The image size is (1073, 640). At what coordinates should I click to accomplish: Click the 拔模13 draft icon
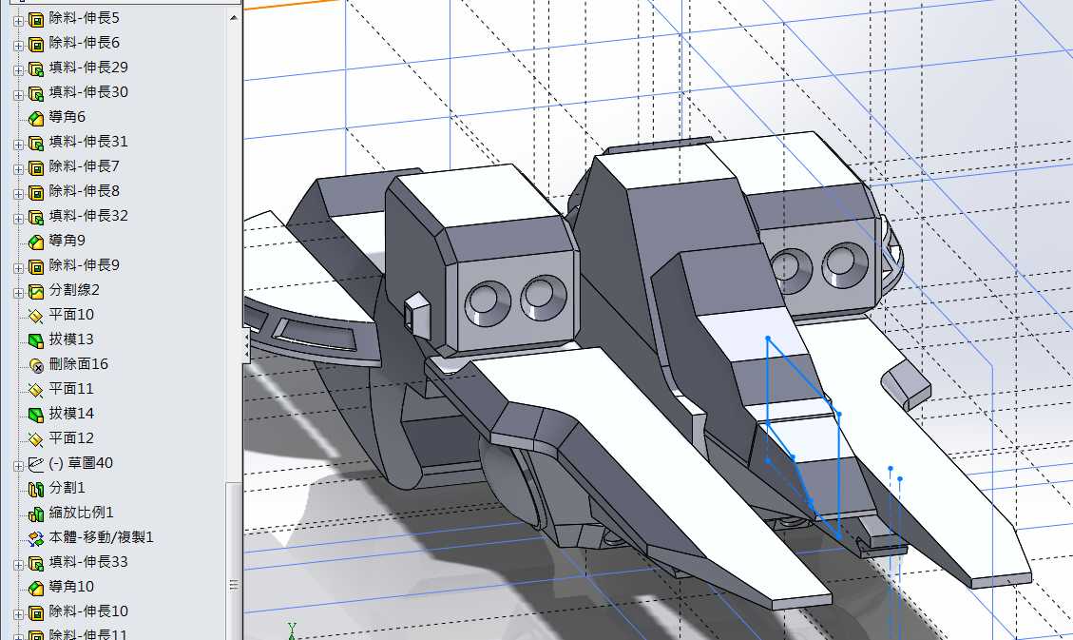coord(35,340)
